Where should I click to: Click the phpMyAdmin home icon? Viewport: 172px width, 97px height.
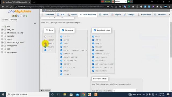(x=13, y=16)
